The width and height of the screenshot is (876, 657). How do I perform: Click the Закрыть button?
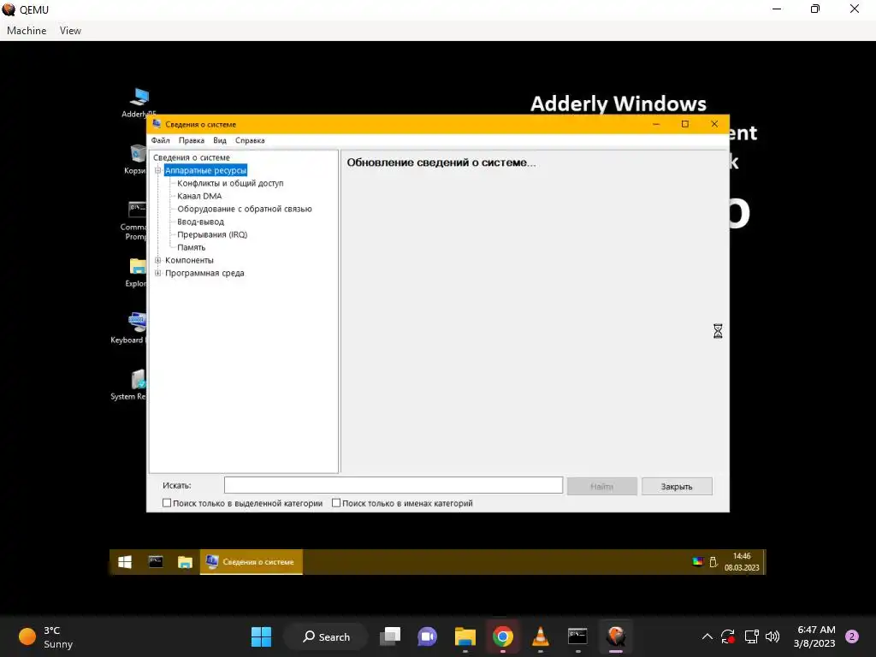677,487
